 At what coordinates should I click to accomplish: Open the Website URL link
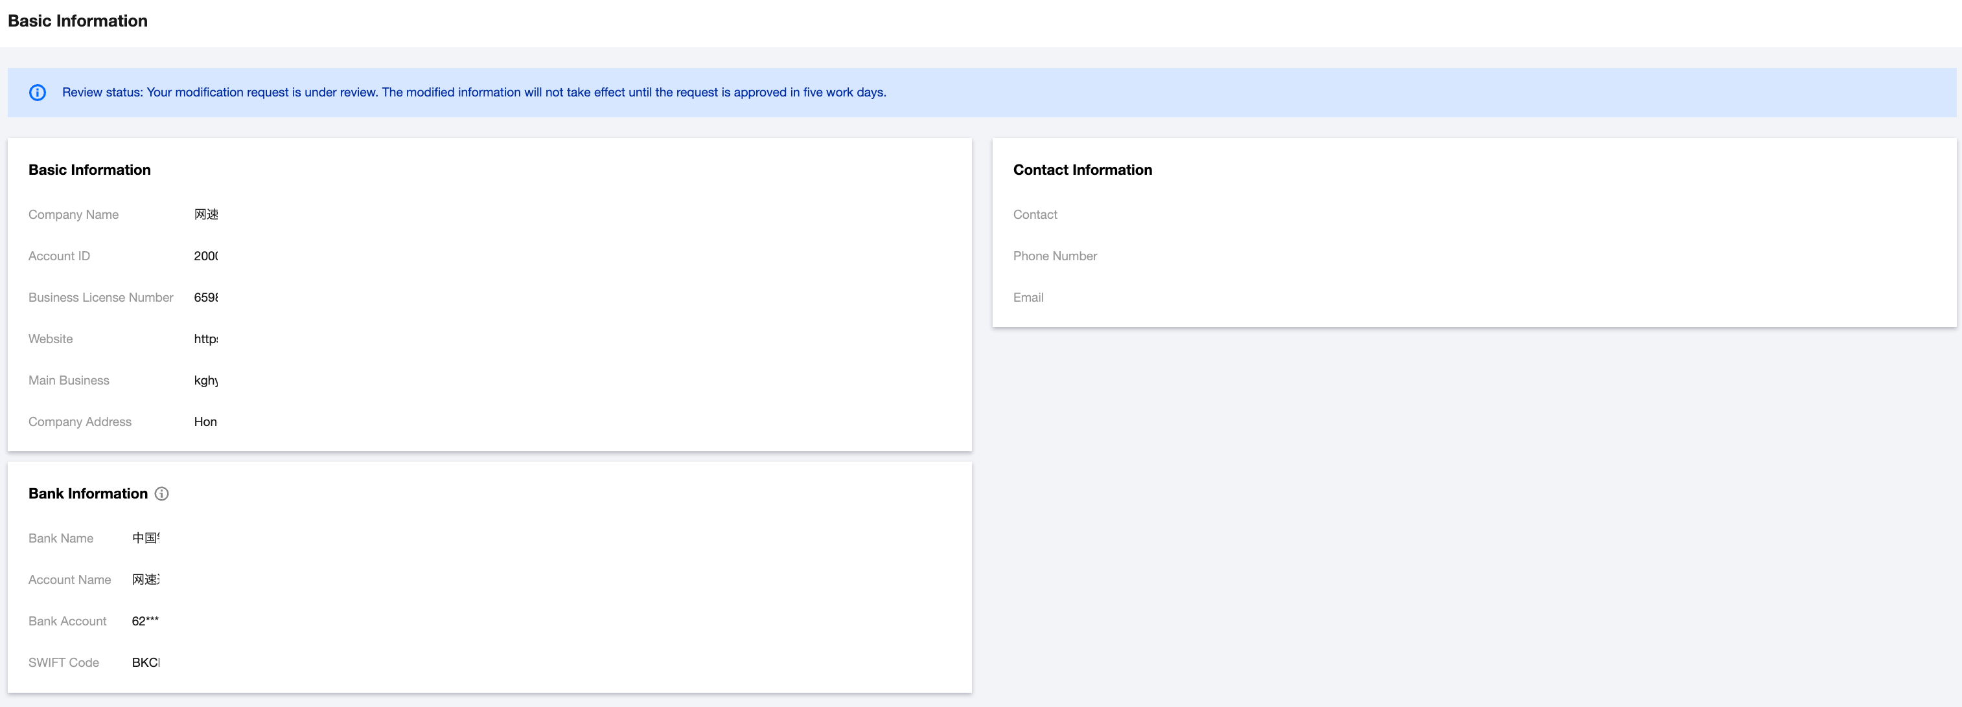(205, 339)
